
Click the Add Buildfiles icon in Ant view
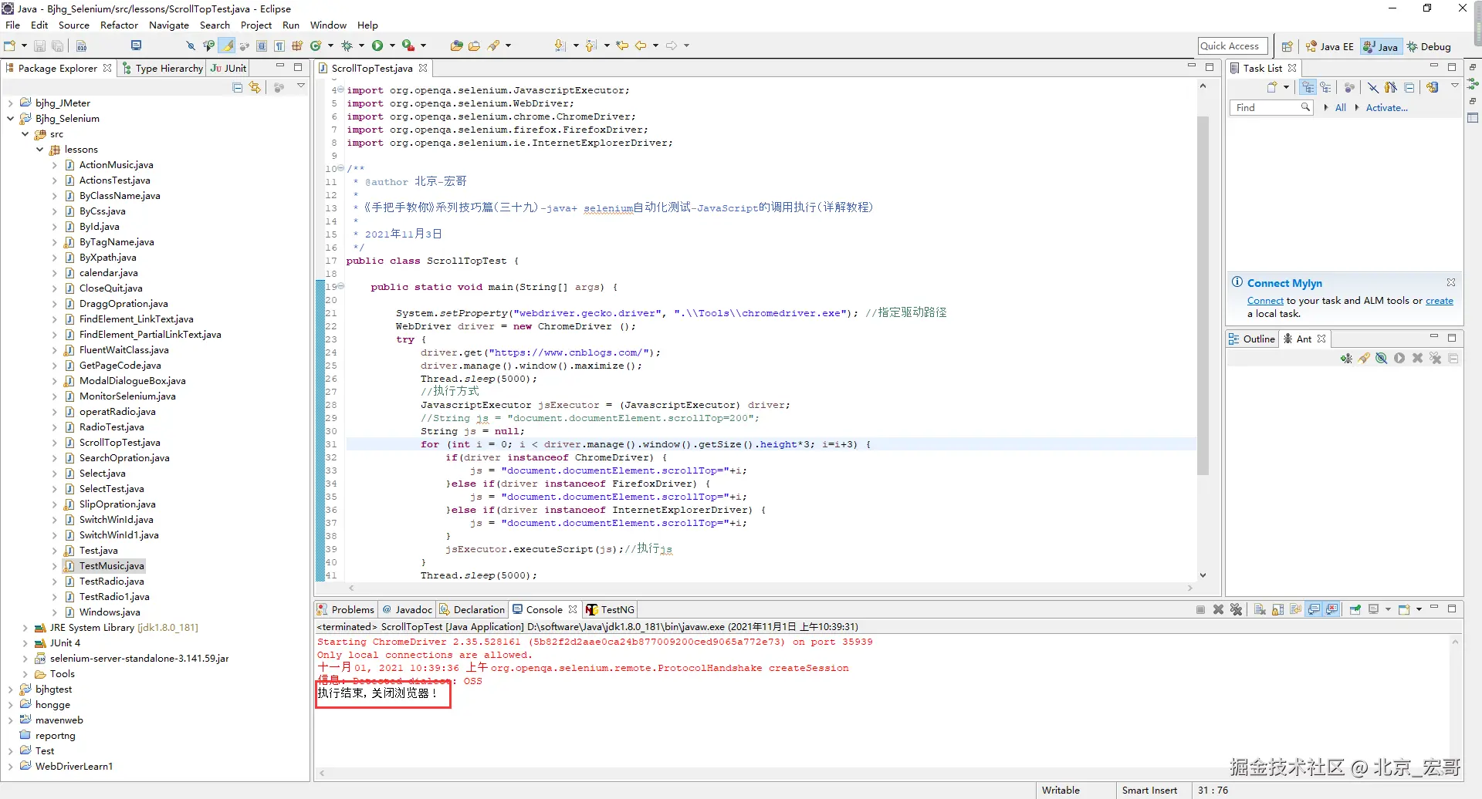(x=1346, y=359)
